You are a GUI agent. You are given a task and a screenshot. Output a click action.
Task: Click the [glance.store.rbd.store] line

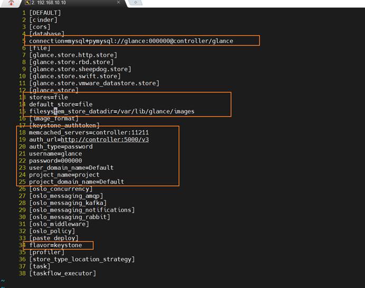pos(71,62)
